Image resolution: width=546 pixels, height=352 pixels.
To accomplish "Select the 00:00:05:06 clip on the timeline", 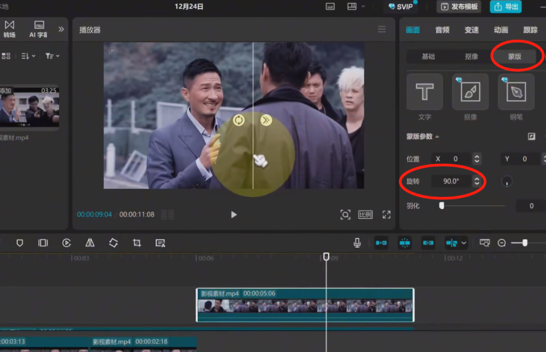I will coord(305,305).
